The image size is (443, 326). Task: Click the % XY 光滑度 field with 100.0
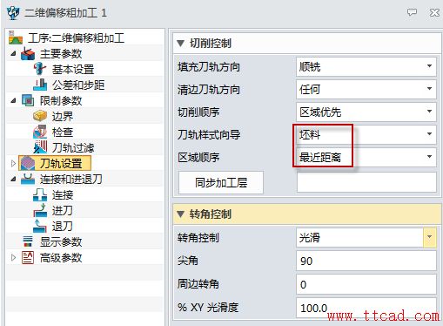(366, 308)
